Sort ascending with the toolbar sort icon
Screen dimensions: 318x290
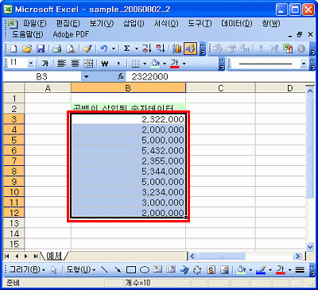(146, 48)
